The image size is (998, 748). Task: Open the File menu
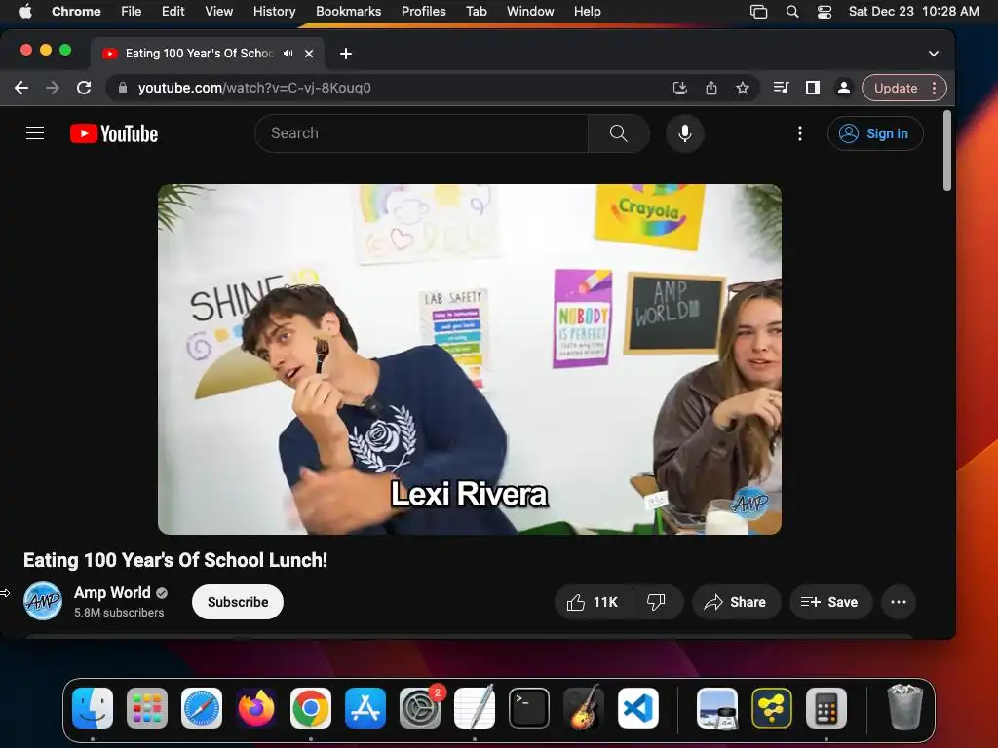(x=132, y=12)
